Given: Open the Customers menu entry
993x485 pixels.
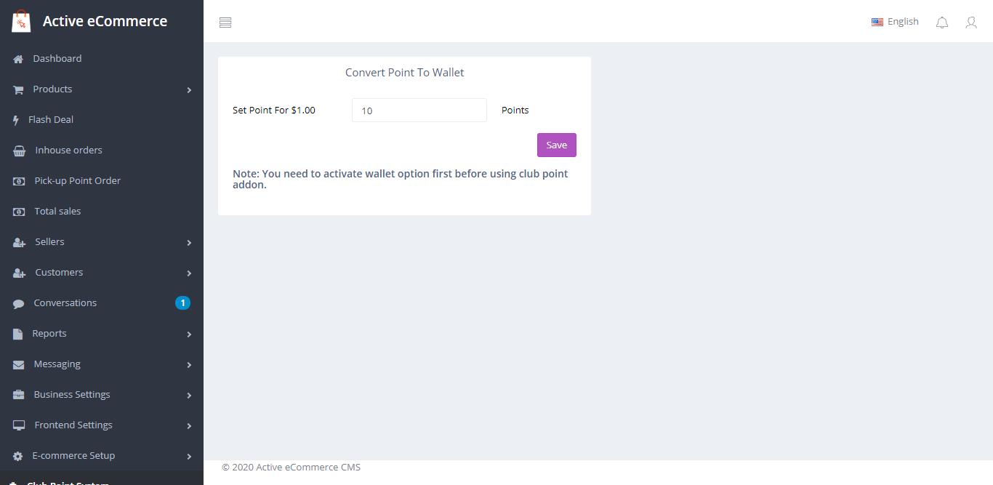Looking at the screenshot, I should point(59,273).
